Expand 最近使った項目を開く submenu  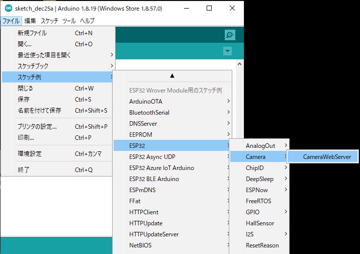coord(57,55)
